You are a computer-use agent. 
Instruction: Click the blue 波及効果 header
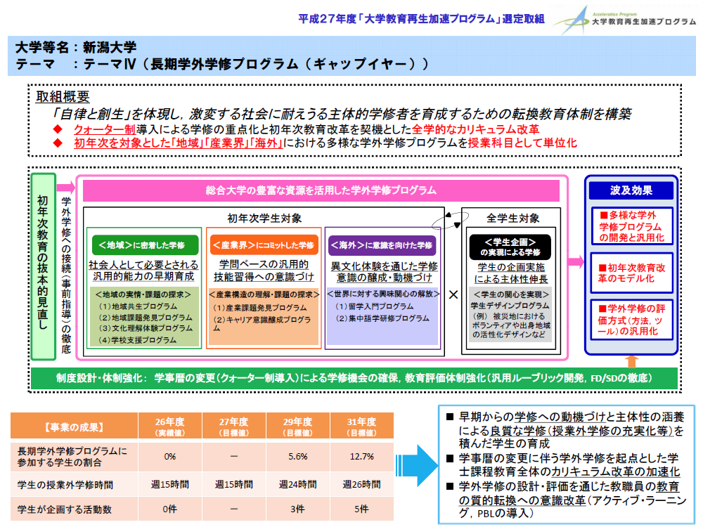click(x=631, y=190)
